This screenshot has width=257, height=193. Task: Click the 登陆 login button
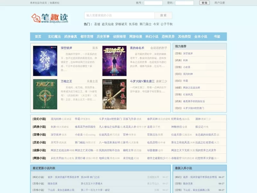coord(204,3)
